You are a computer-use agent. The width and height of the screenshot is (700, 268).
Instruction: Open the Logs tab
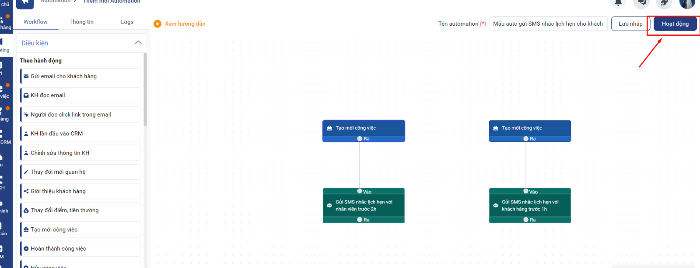coord(127,22)
